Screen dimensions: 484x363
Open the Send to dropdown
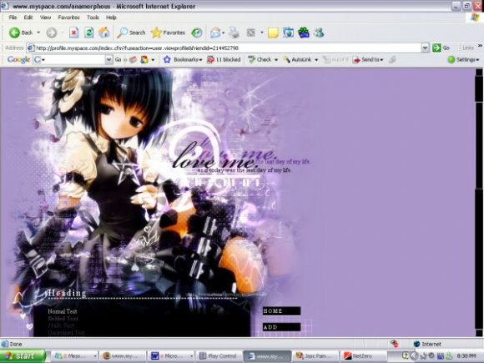point(368,59)
